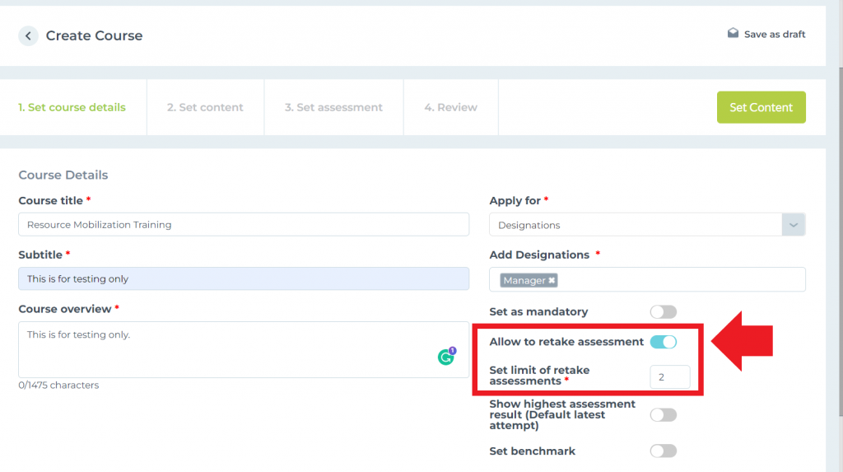Click the Save as draft link
Image resolution: width=843 pixels, height=472 pixels.
pyautogui.click(x=775, y=35)
